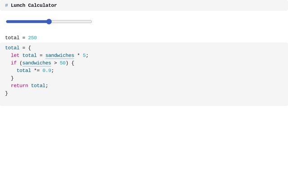The width and height of the screenshot is (288, 180).
Task: Place cursor on the 'let' keyword
Action: pos(15,55)
